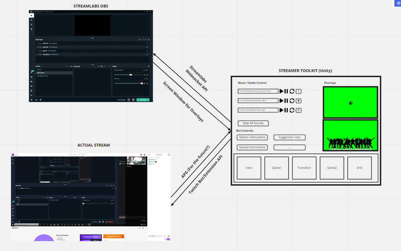The height and width of the screenshot is (251, 401).
Task: Open the Editor icon in Streamlabs OBS sidebar
Action: tap(31, 16)
